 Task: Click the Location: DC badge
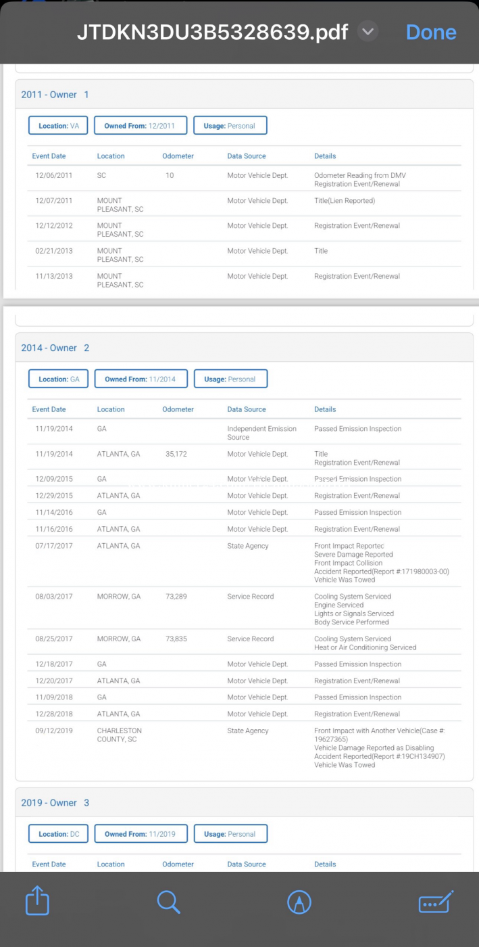click(x=59, y=834)
